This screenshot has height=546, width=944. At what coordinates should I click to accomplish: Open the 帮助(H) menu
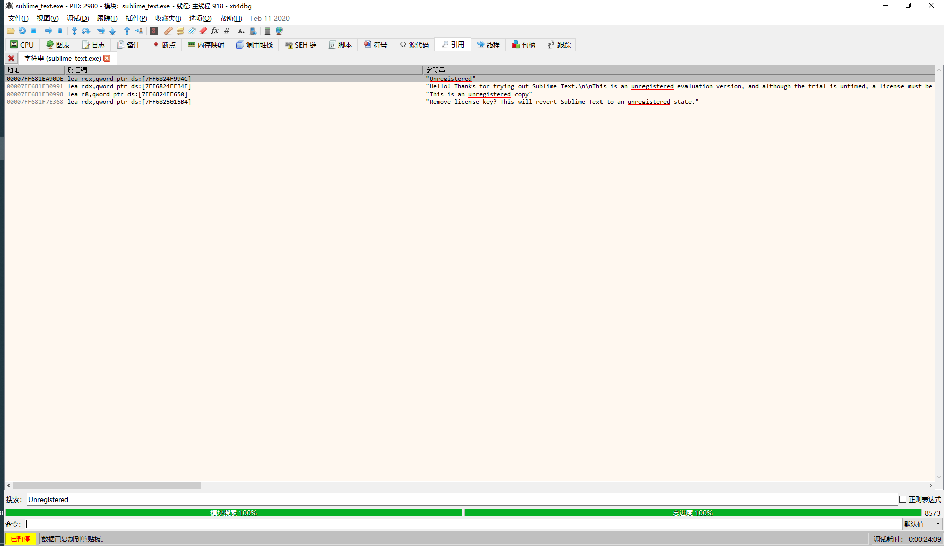click(x=231, y=18)
